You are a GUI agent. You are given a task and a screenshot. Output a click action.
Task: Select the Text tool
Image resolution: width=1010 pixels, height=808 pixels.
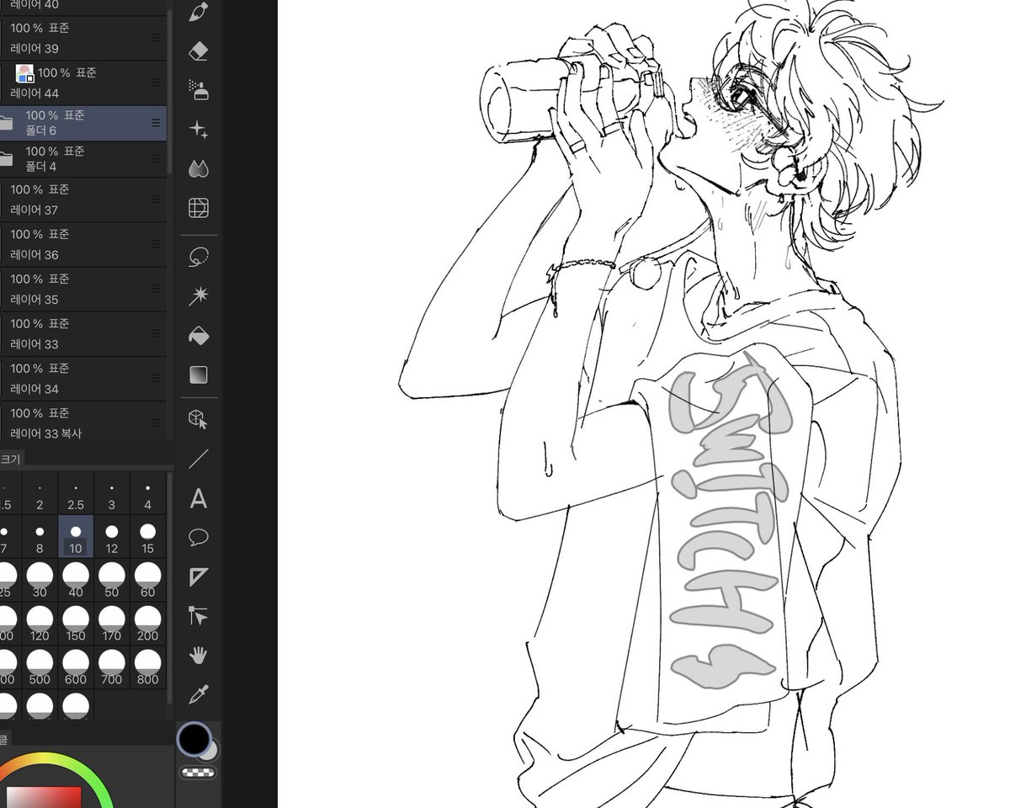[199, 498]
